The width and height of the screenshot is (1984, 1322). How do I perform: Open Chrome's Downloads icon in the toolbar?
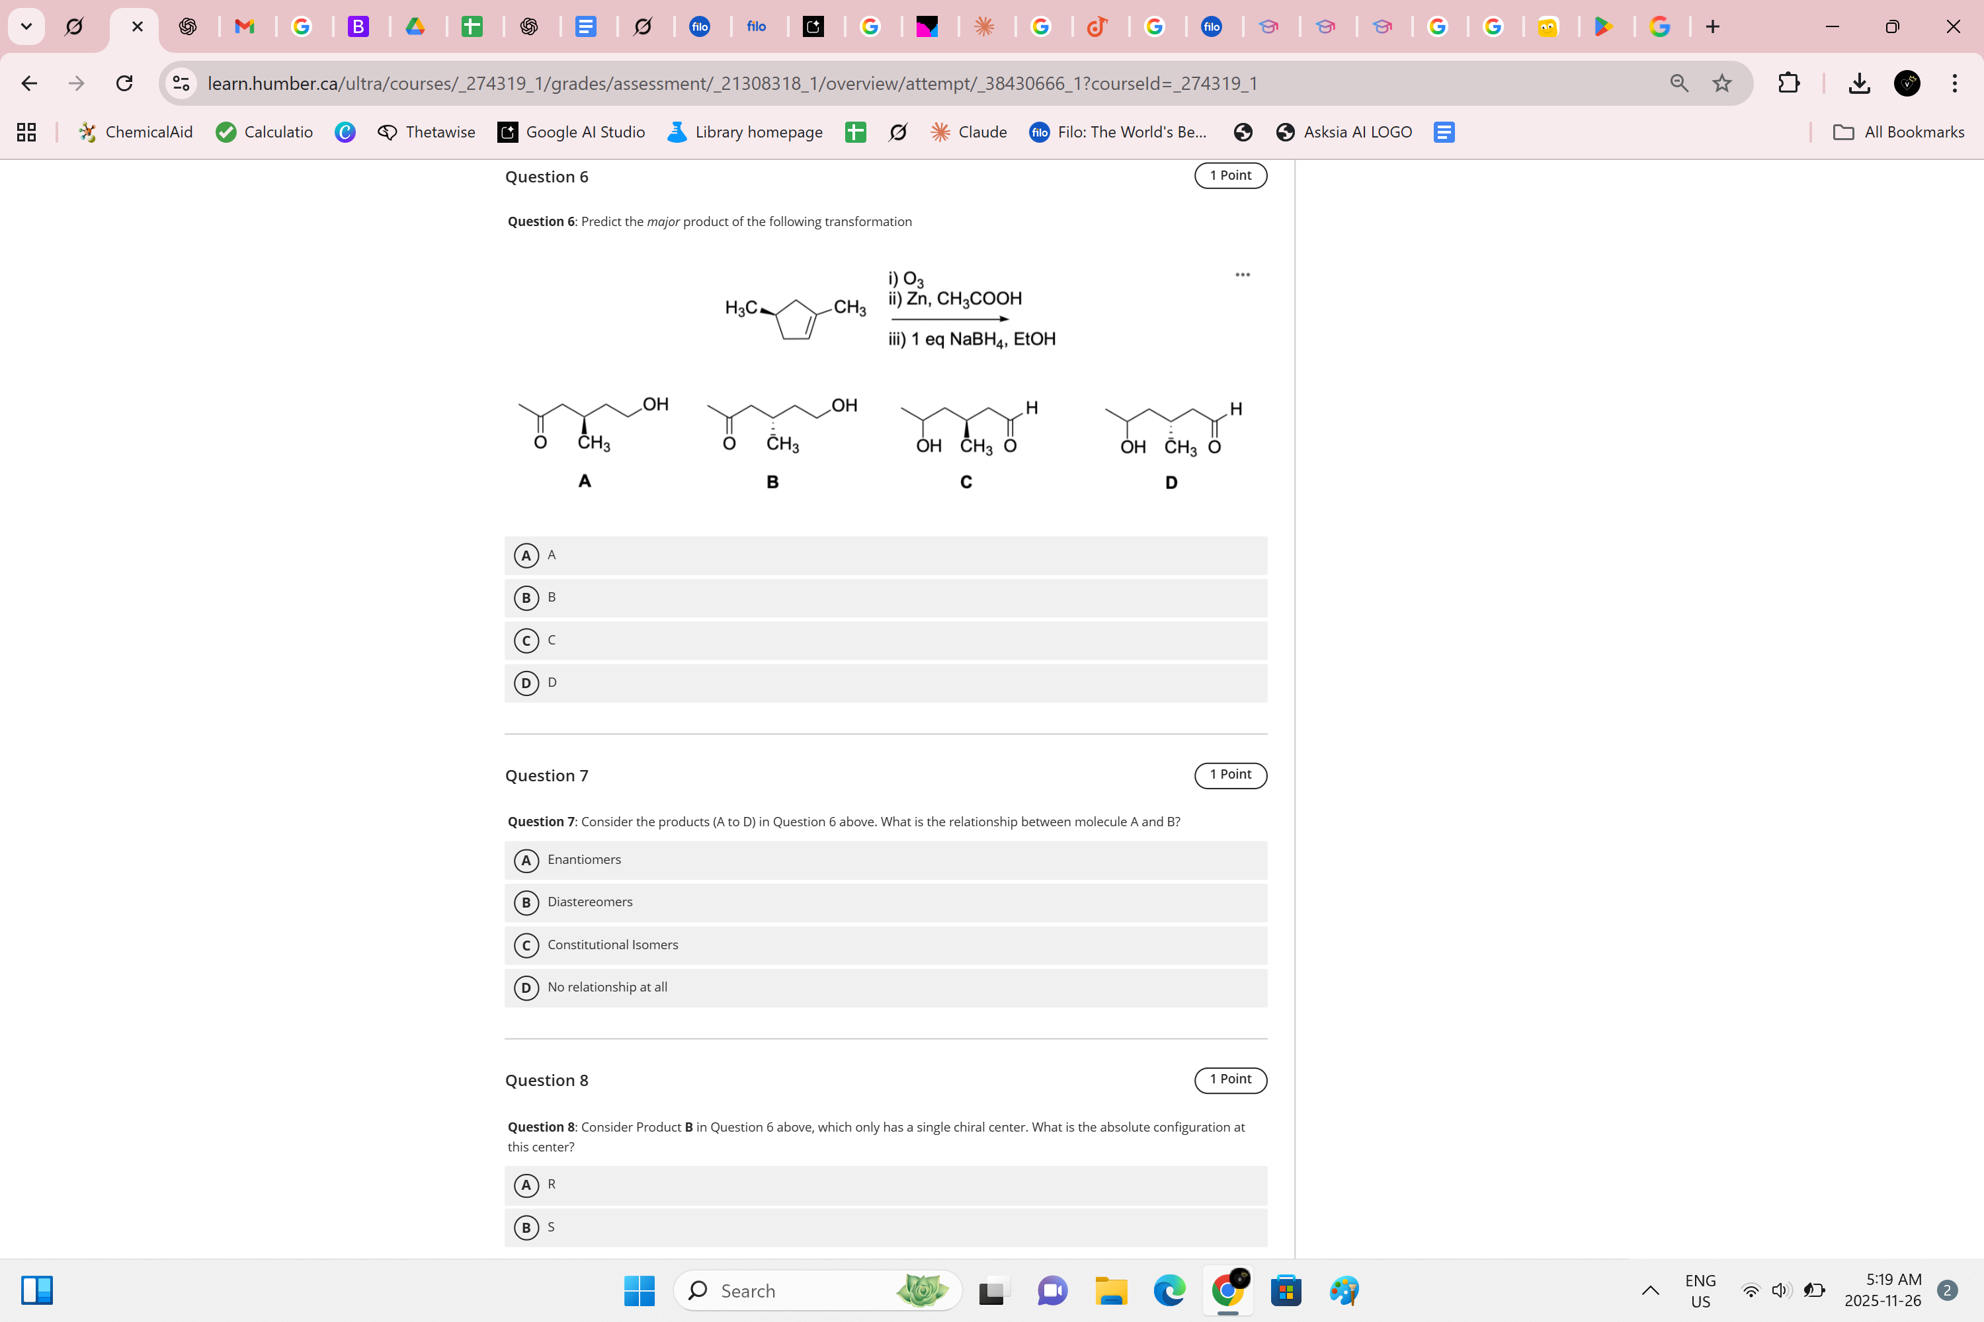(1858, 83)
